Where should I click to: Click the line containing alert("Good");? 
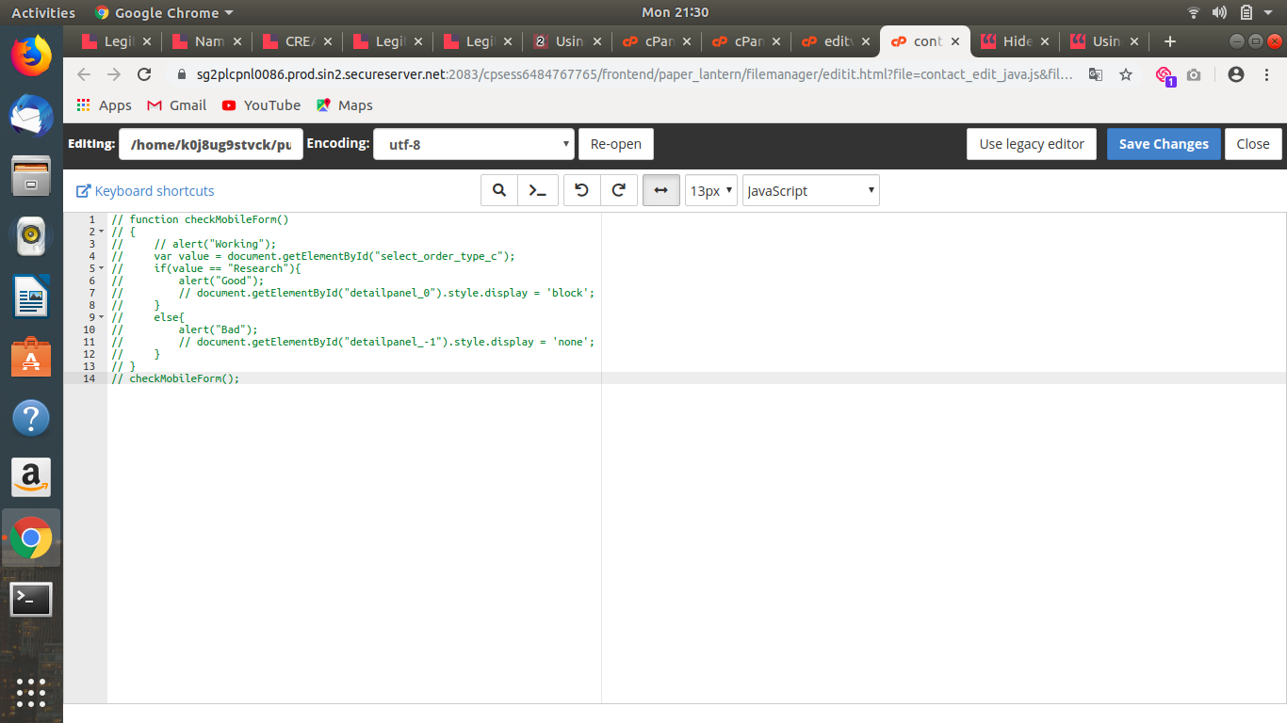click(187, 281)
